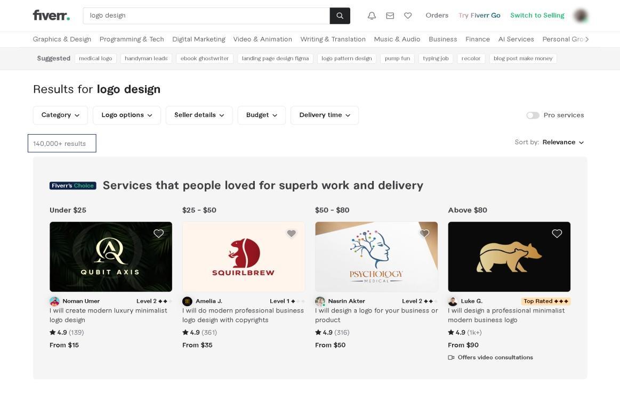Viewport: 620px width, 396px height.
Task: Open the Budget filter dropdown
Action: (x=261, y=115)
